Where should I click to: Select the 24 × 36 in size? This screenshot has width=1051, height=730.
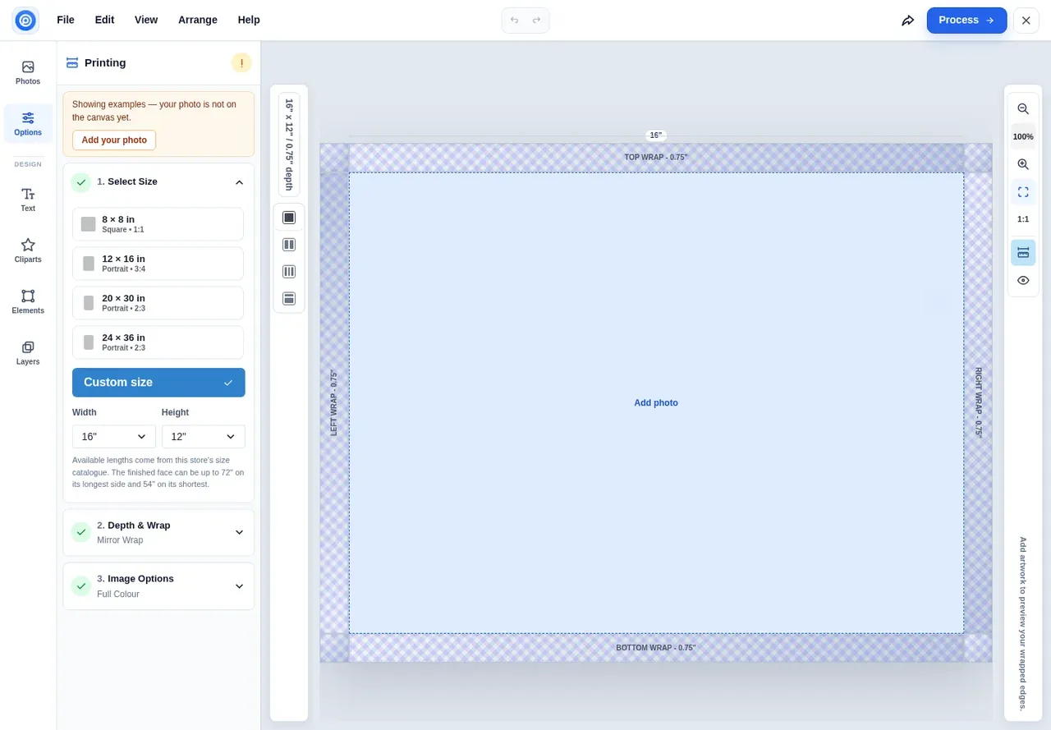(x=158, y=342)
